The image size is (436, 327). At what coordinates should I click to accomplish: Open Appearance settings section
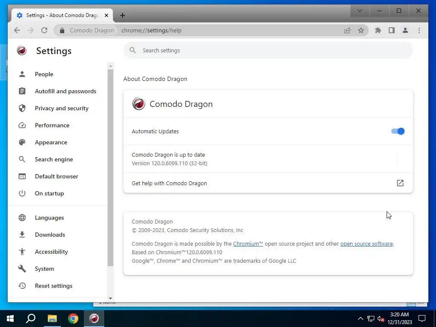click(x=57, y=142)
